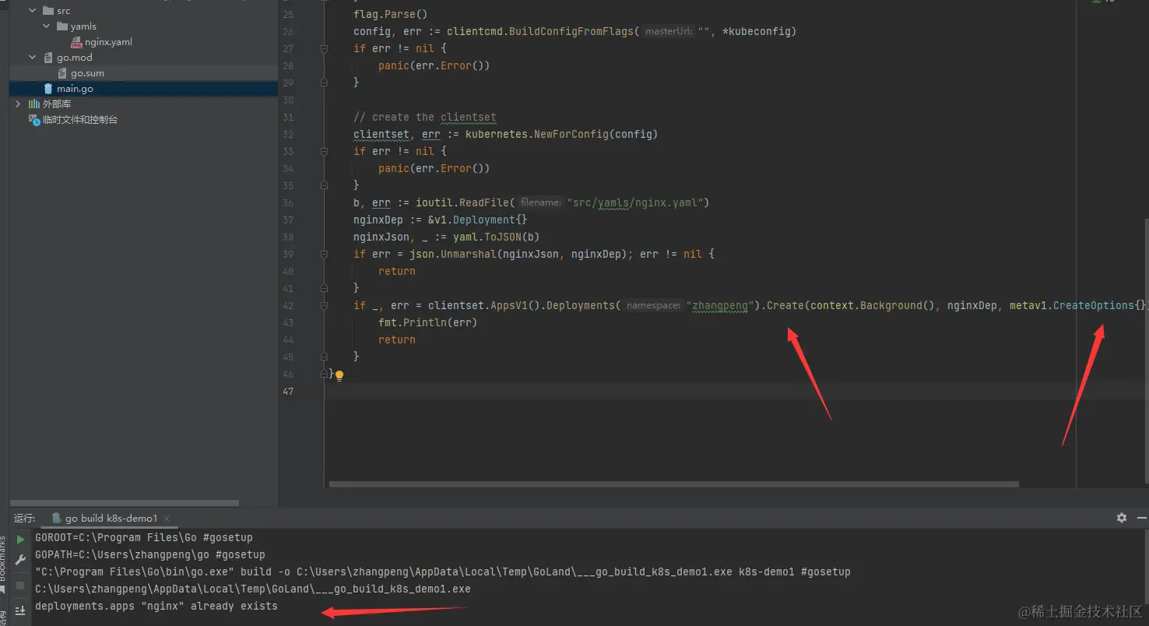Select main.go in project tree
The height and width of the screenshot is (626, 1149).
75,89
